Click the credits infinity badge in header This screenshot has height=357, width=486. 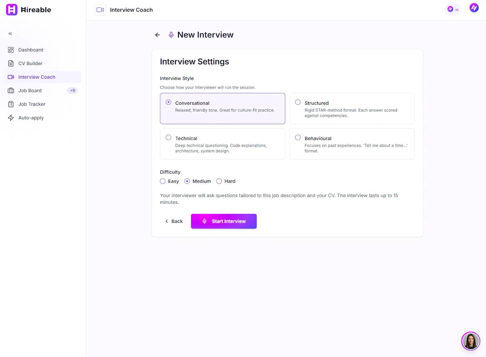(453, 9)
